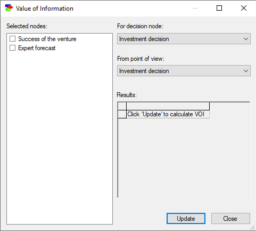This screenshot has width=256, height=231.
Task: Maximize the Value of Information window
Action: pos(219,8)
